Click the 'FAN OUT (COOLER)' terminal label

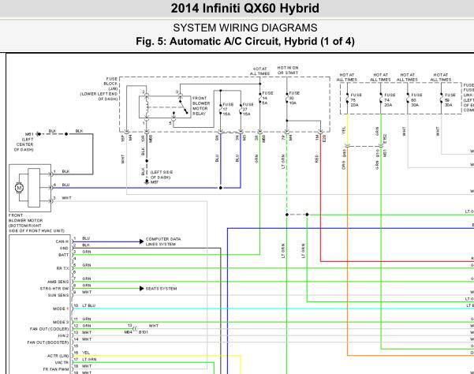pyautogui.click(x=49, y=329)
